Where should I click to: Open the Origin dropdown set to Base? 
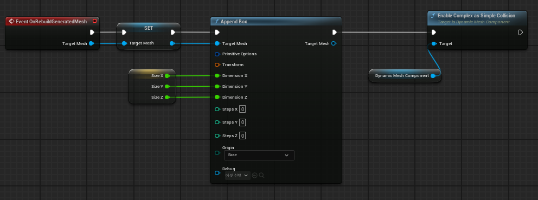coord(259,155)
